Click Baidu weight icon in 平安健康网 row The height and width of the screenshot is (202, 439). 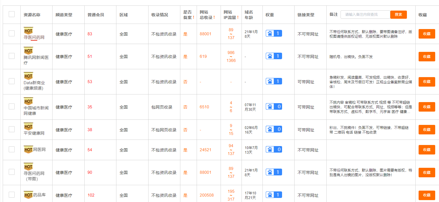click(x=274, y=129)
